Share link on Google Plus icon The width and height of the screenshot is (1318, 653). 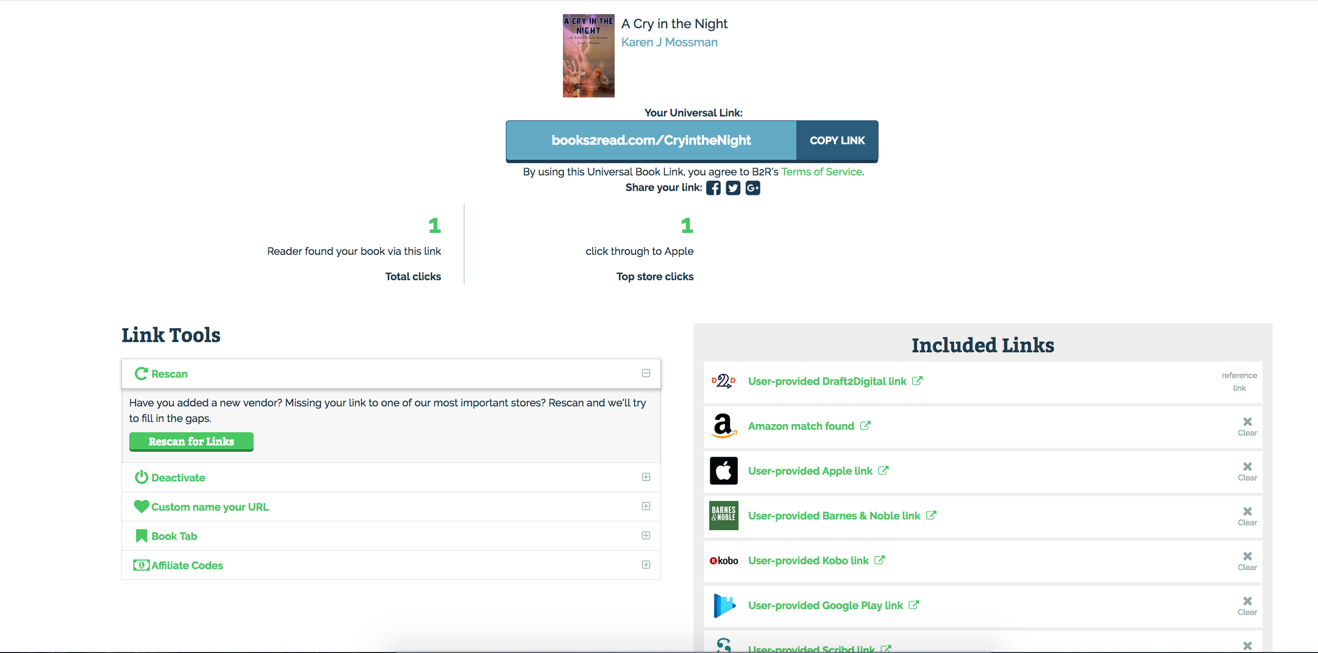pyautogui.click(x=753, y=188)
